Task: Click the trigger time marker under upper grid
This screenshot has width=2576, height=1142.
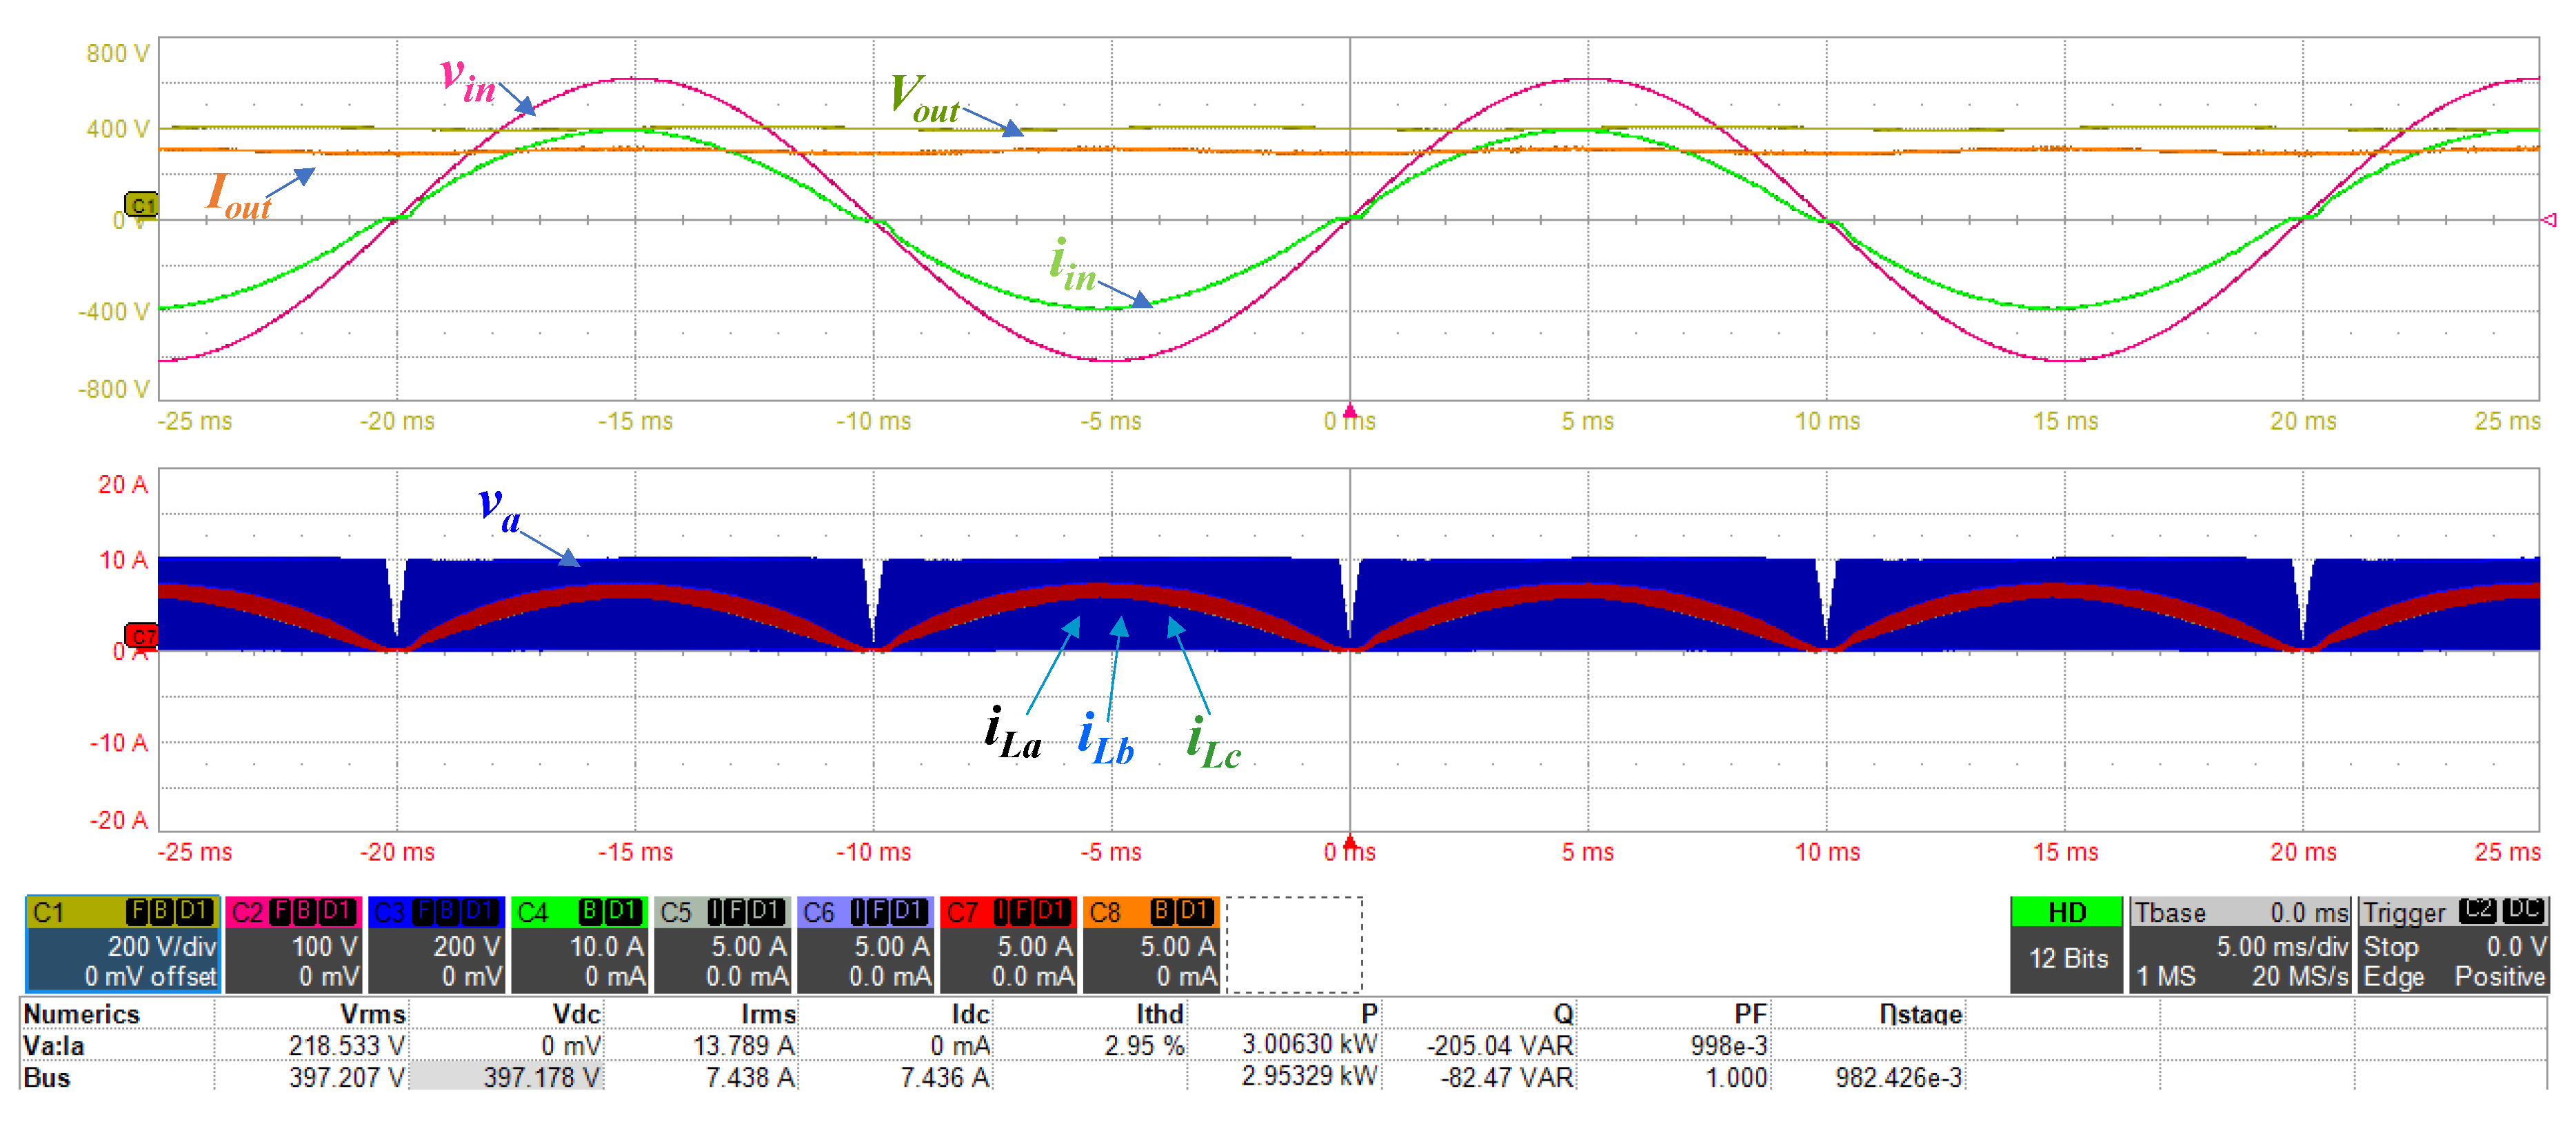Action: [1350, 411]
